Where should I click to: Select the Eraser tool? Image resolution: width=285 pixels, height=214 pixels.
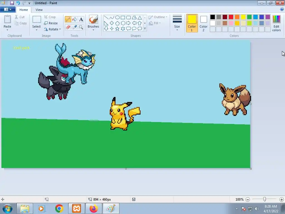pos(68,27)
